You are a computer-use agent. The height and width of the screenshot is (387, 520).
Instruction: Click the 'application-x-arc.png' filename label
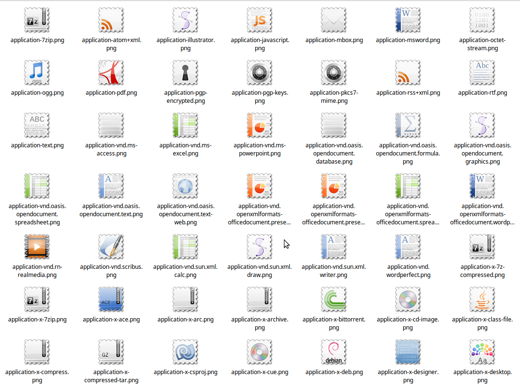tap(185, 320)
